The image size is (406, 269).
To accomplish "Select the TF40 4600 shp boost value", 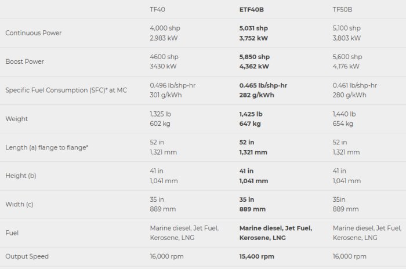I will (x=164, y=57).
